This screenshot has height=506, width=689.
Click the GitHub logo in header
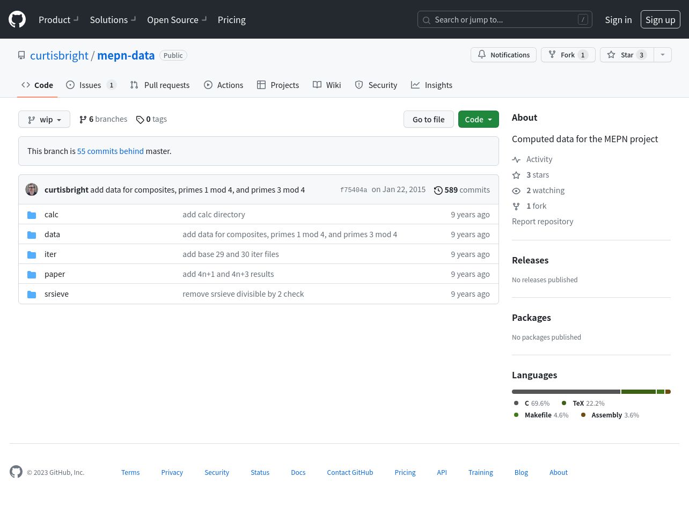[x=17, y=19]
